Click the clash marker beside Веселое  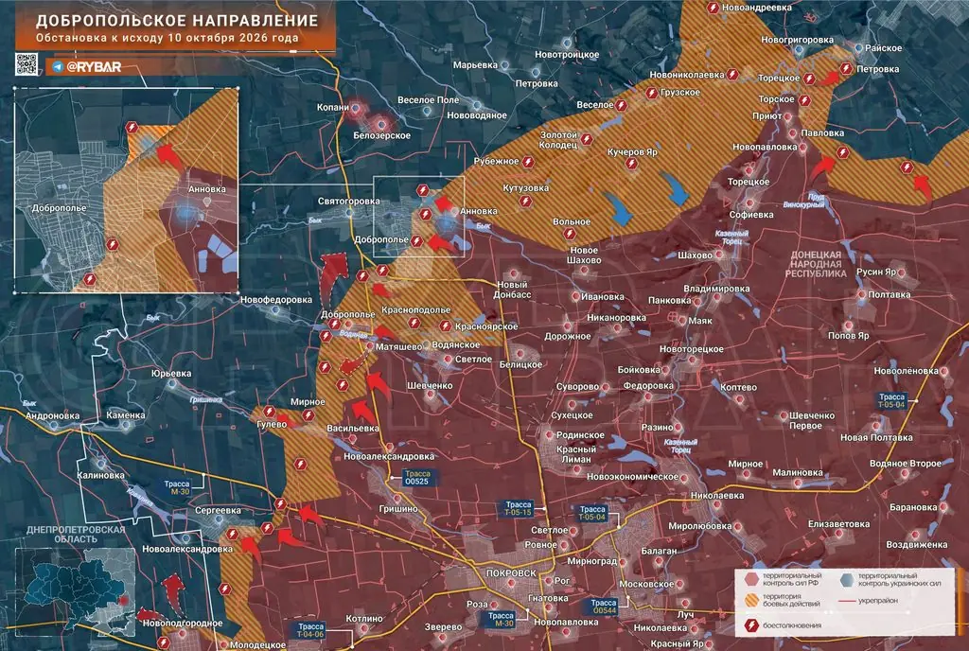point(621,106)
